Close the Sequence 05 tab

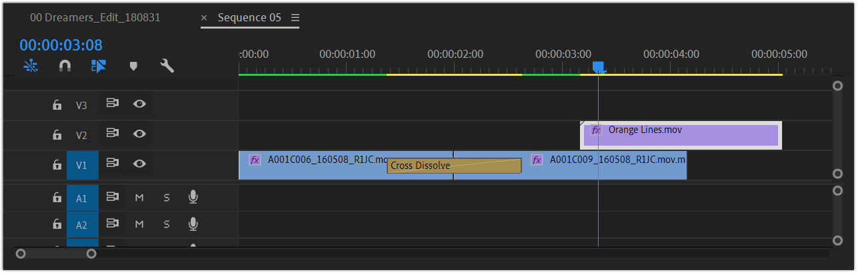point(204,18)
